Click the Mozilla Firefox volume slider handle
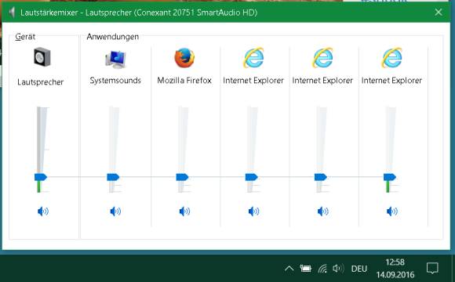The width and height of the screenshot is (455, 282). coord(182,177)
